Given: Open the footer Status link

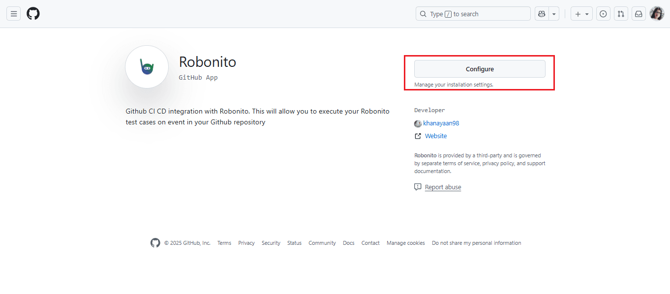Looking at the screenshot, I should click(x=294, y=243).
